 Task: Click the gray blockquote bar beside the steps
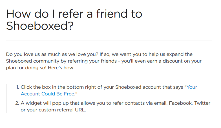pos(6,98)
